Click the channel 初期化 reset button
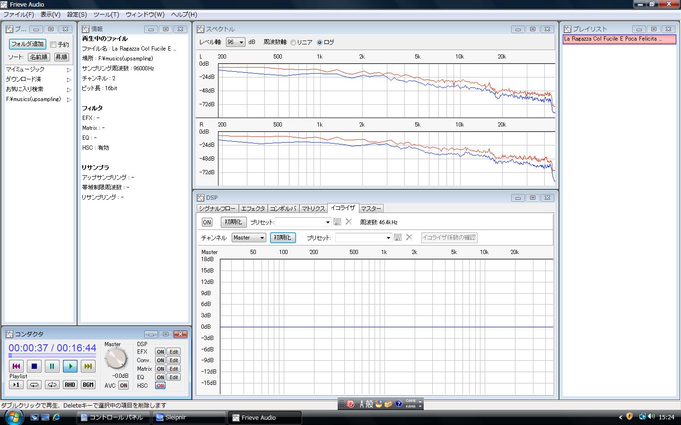681x425 pixels. click(283, 238)
